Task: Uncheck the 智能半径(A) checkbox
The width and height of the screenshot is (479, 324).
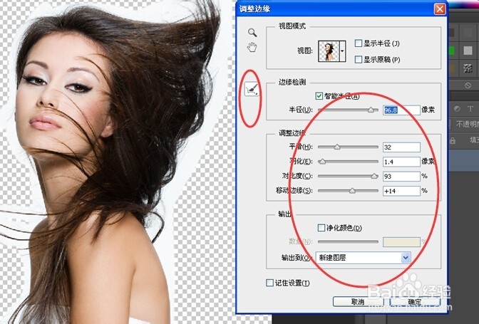Action: point(319,96)
